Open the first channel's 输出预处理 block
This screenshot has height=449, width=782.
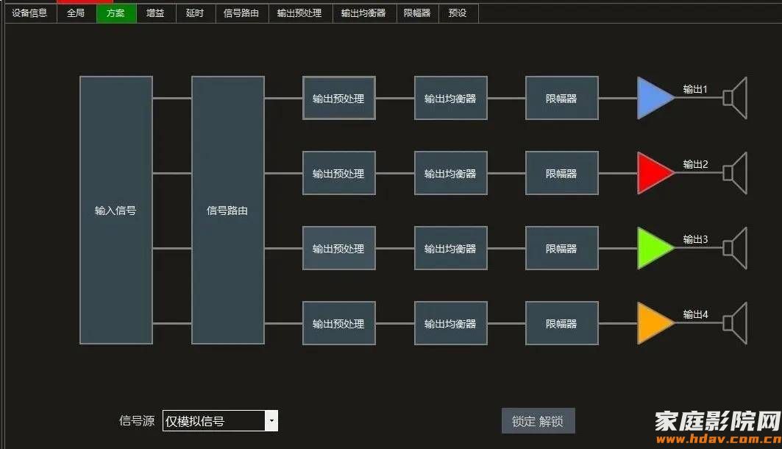[338, 97]
